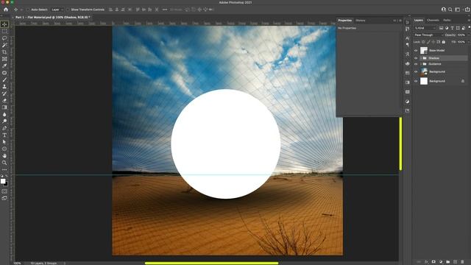Open the Edit Toolbar three-dots button

[4, 169]
